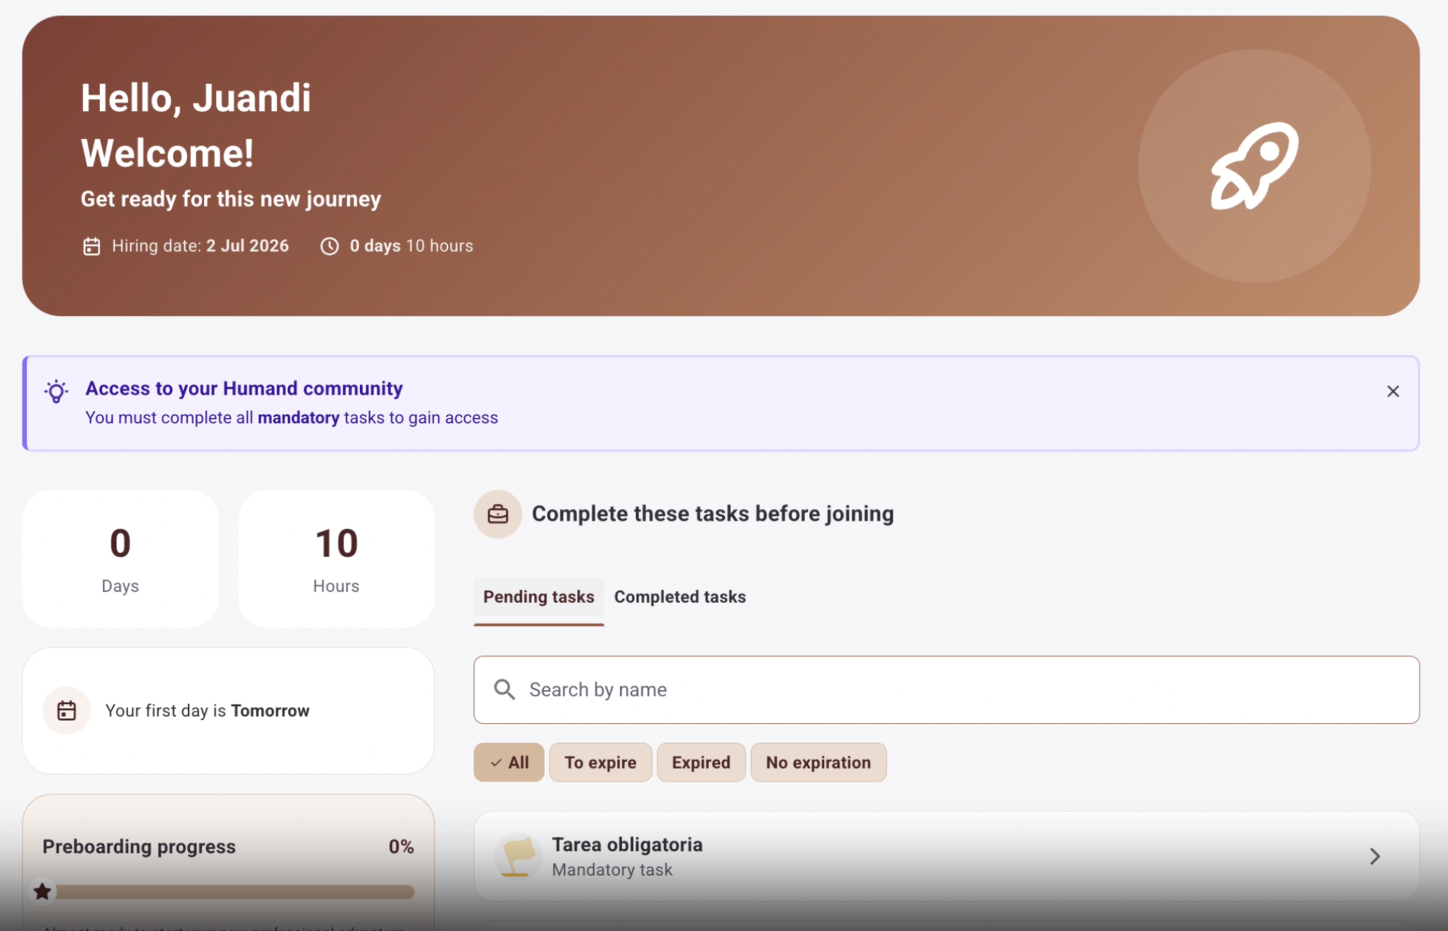
Task: Click the calendar icon in first day card
Action: coord(66,710)
